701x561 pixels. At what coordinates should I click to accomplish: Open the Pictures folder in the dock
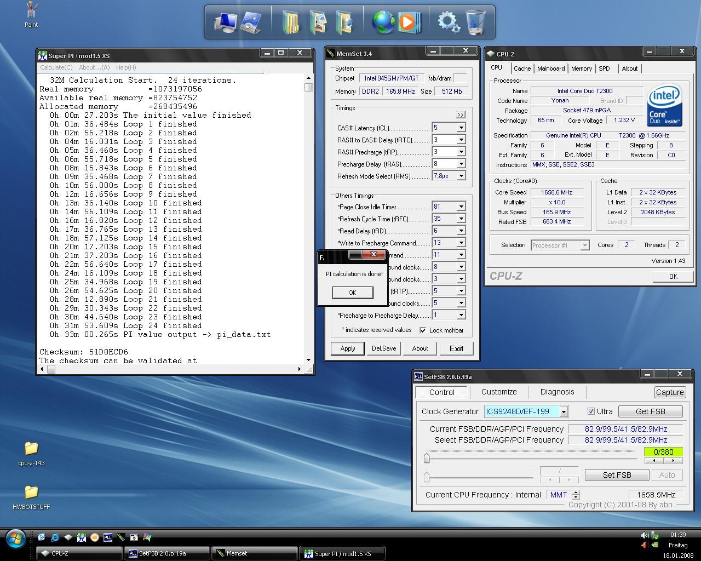pos(318,22)
